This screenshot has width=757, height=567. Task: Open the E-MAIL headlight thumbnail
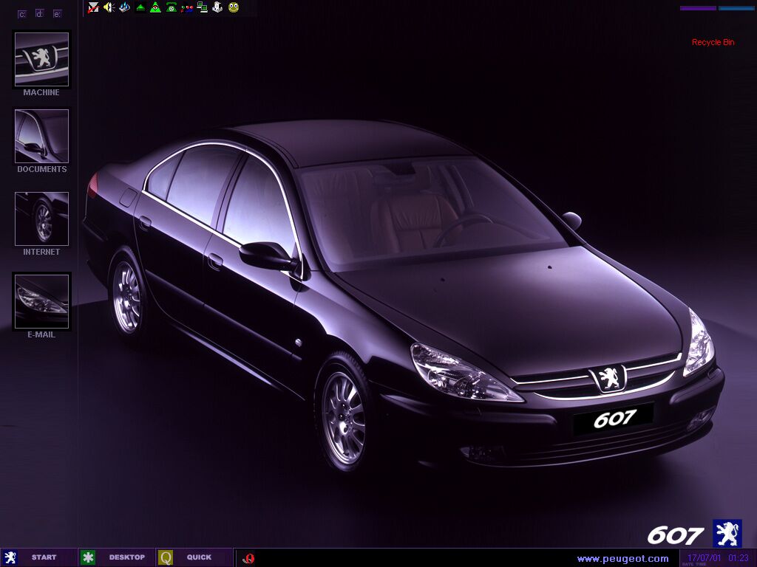pyautogui.click(x=41, y=301)
